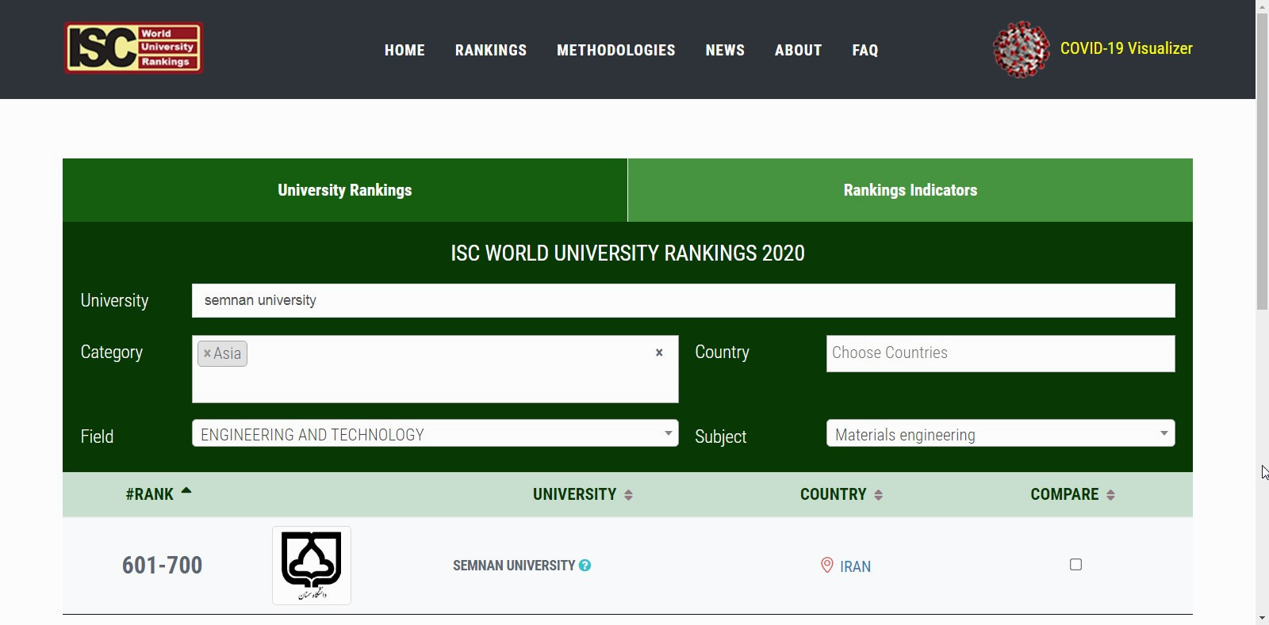This screenshot has height=625, width=1269.
Task: Open the SEMNAN UNIVERSITY link
Action: click(x=514, y=566)
